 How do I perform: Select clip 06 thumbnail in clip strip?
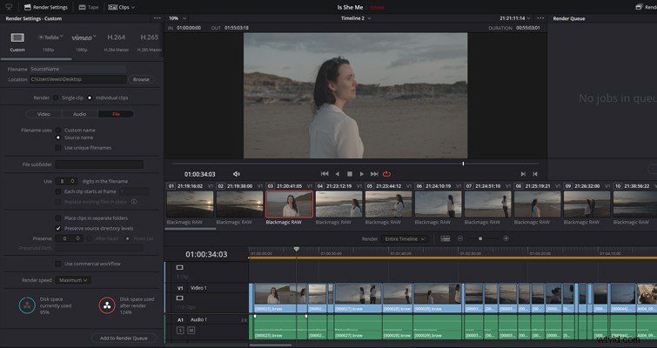[438, 204]
